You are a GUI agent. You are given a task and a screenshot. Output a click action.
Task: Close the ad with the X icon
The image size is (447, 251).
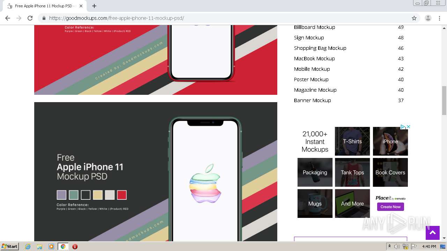click(x=408, y=127)
